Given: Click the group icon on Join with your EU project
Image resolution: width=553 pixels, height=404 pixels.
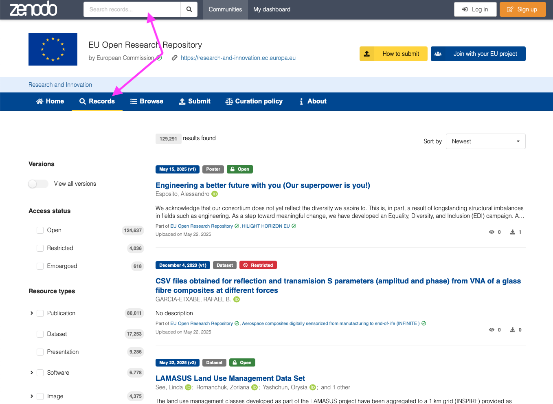Looking at the screenshot, I should pos(438,54).
